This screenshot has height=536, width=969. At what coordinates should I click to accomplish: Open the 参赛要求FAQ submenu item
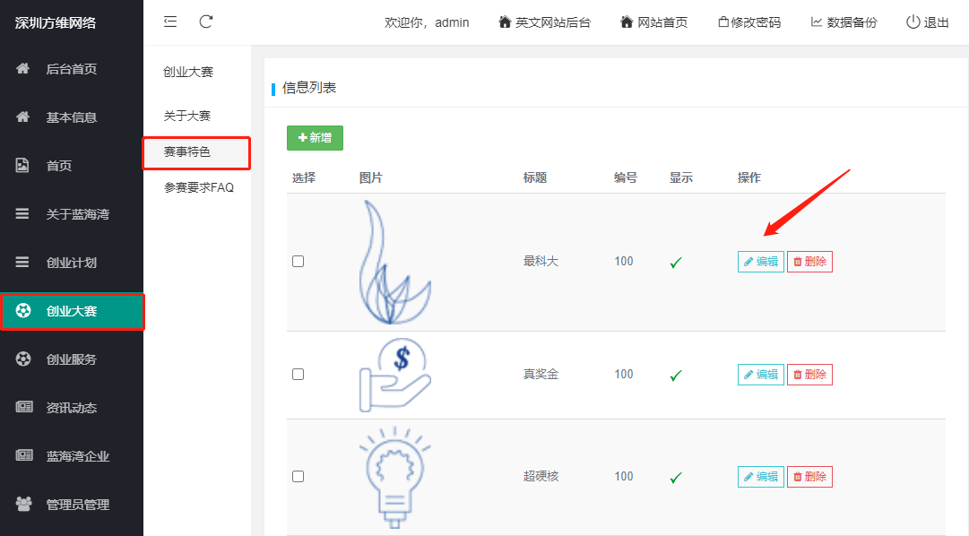198,188
